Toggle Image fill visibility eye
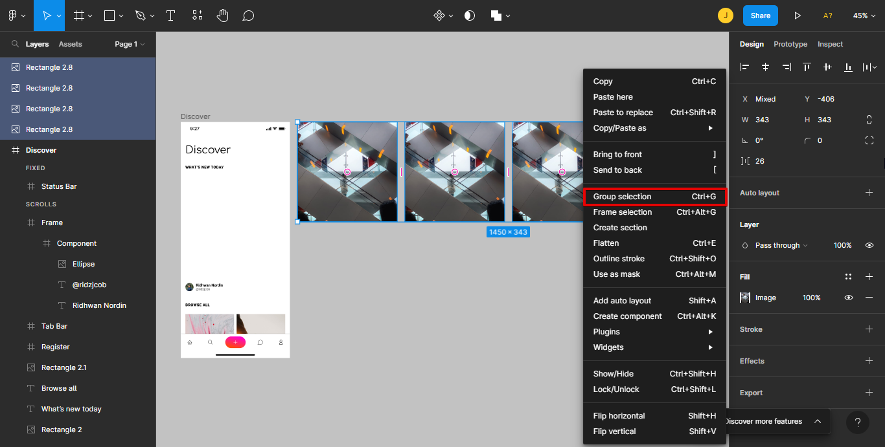 tap(848, 298)
